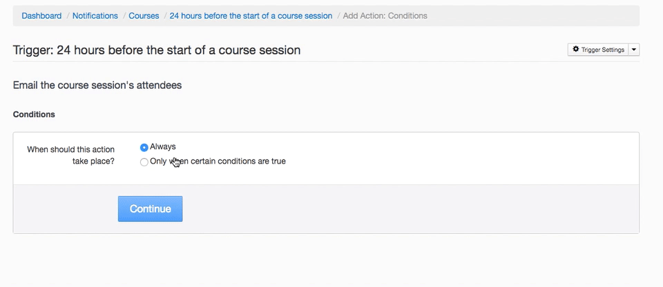Click the 'Trigger: 24 hours before' page heading
Screen dimensions: 663x287
pos(156,50)
